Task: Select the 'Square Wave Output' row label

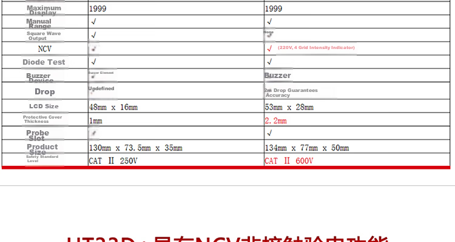Action: click(44, 36)
